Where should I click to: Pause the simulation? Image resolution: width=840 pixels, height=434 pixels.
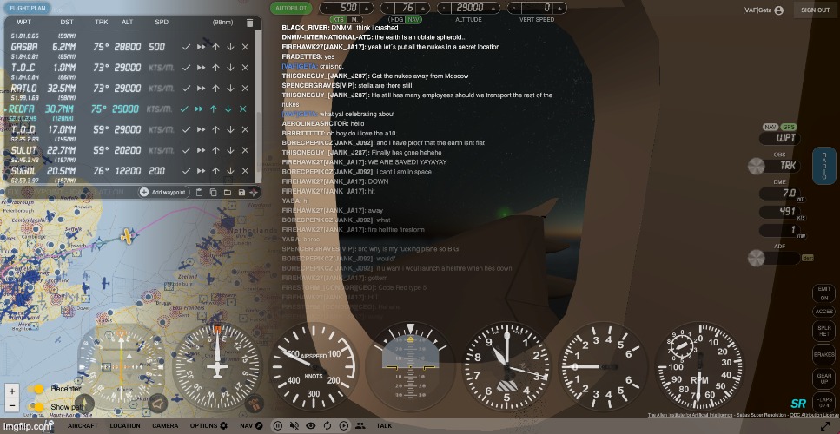click(x=279, y=425)
